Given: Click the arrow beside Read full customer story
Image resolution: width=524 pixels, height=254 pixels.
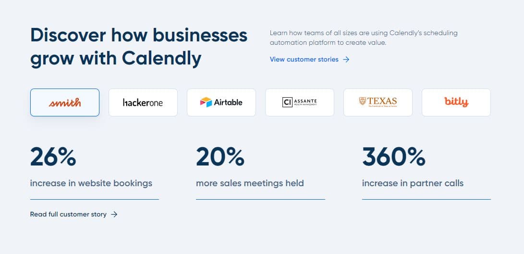Looking at the screenshot, I should tap(114, 215).
